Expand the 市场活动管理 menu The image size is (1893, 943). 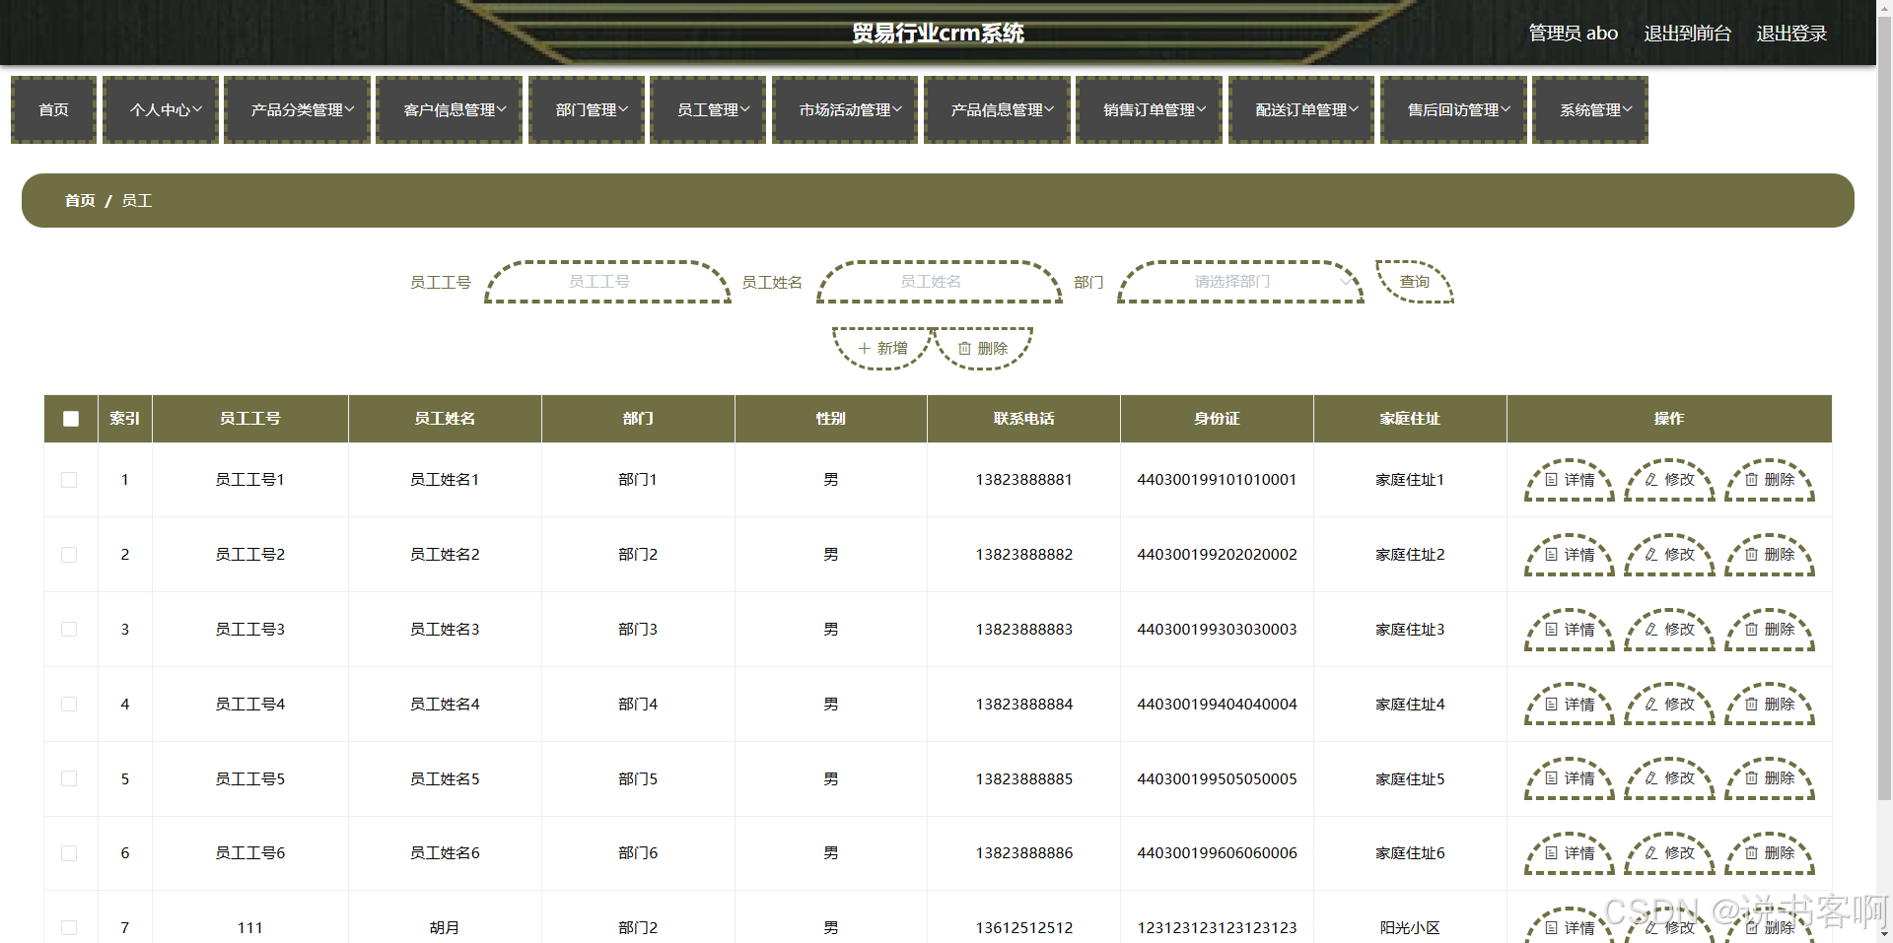(x=845, y=110)
